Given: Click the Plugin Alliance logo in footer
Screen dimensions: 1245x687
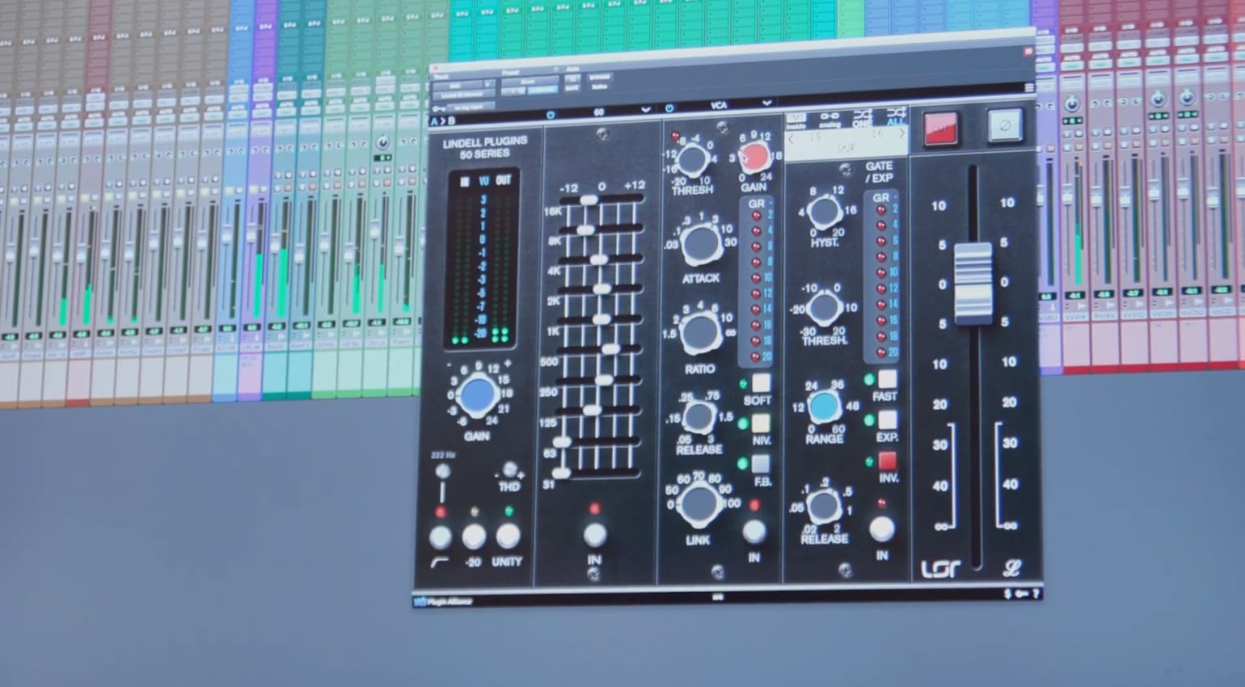Looking at the screenshot, I should point(441,601).
